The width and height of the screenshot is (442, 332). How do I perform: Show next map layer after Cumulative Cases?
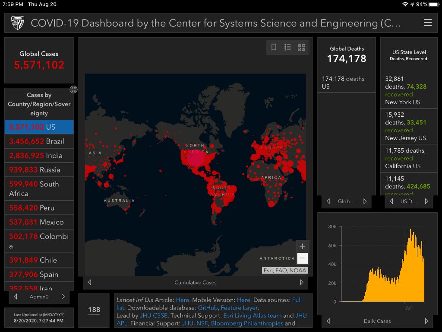point(302,282)
